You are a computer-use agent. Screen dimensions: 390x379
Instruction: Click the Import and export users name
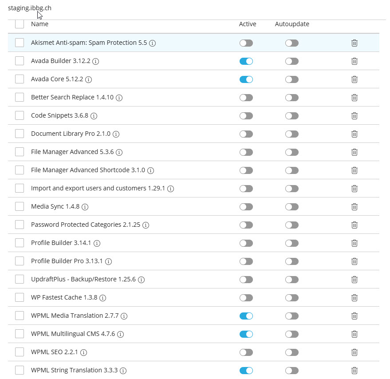click(x=98, y=188)
